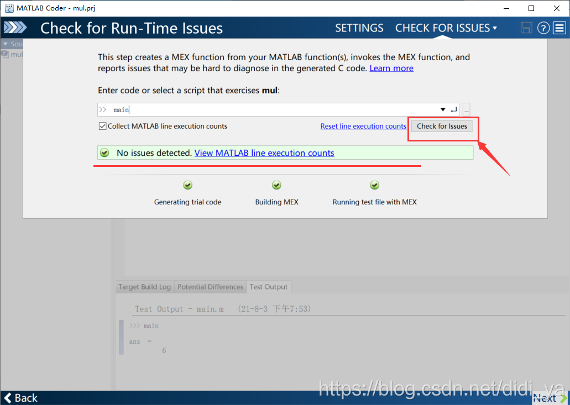Image resolution: width=570 pixels, height=405 pixels.
Task: Click the Next button
Action: 550,398
